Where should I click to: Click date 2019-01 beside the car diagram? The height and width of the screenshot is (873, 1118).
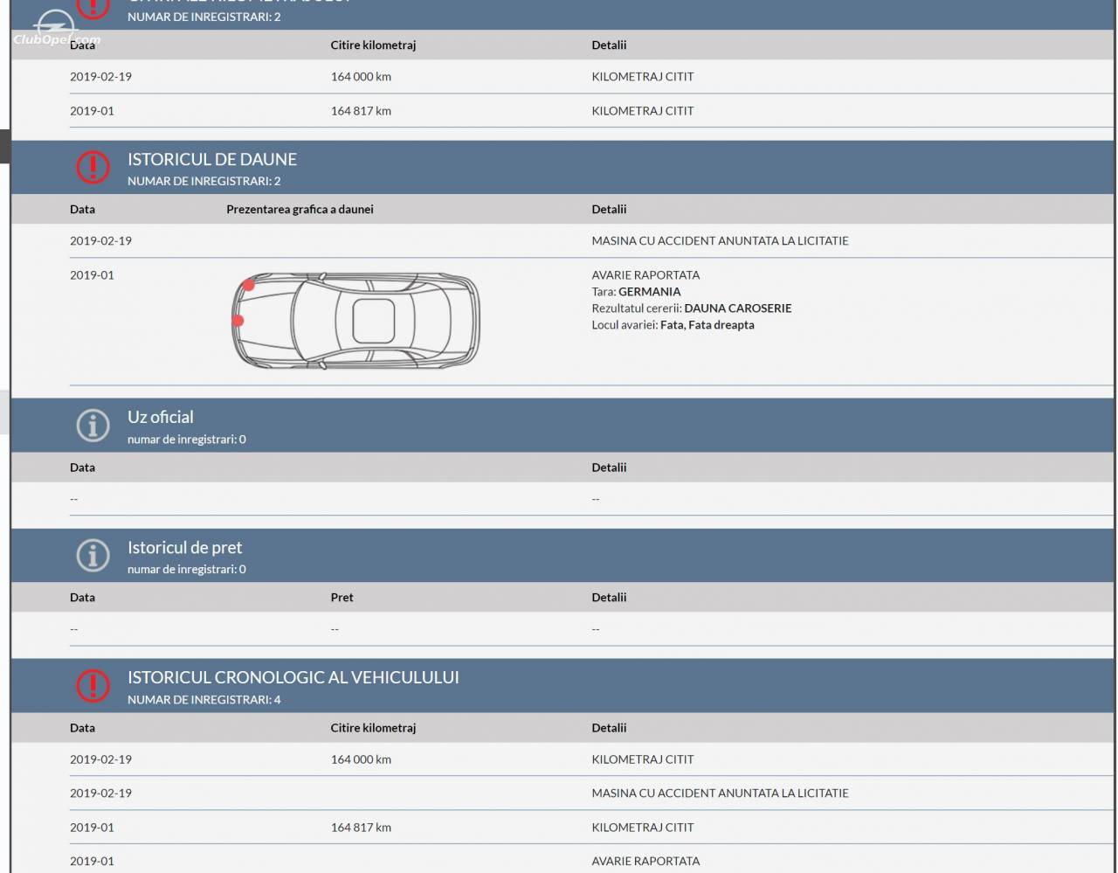(x=92, y=274)
